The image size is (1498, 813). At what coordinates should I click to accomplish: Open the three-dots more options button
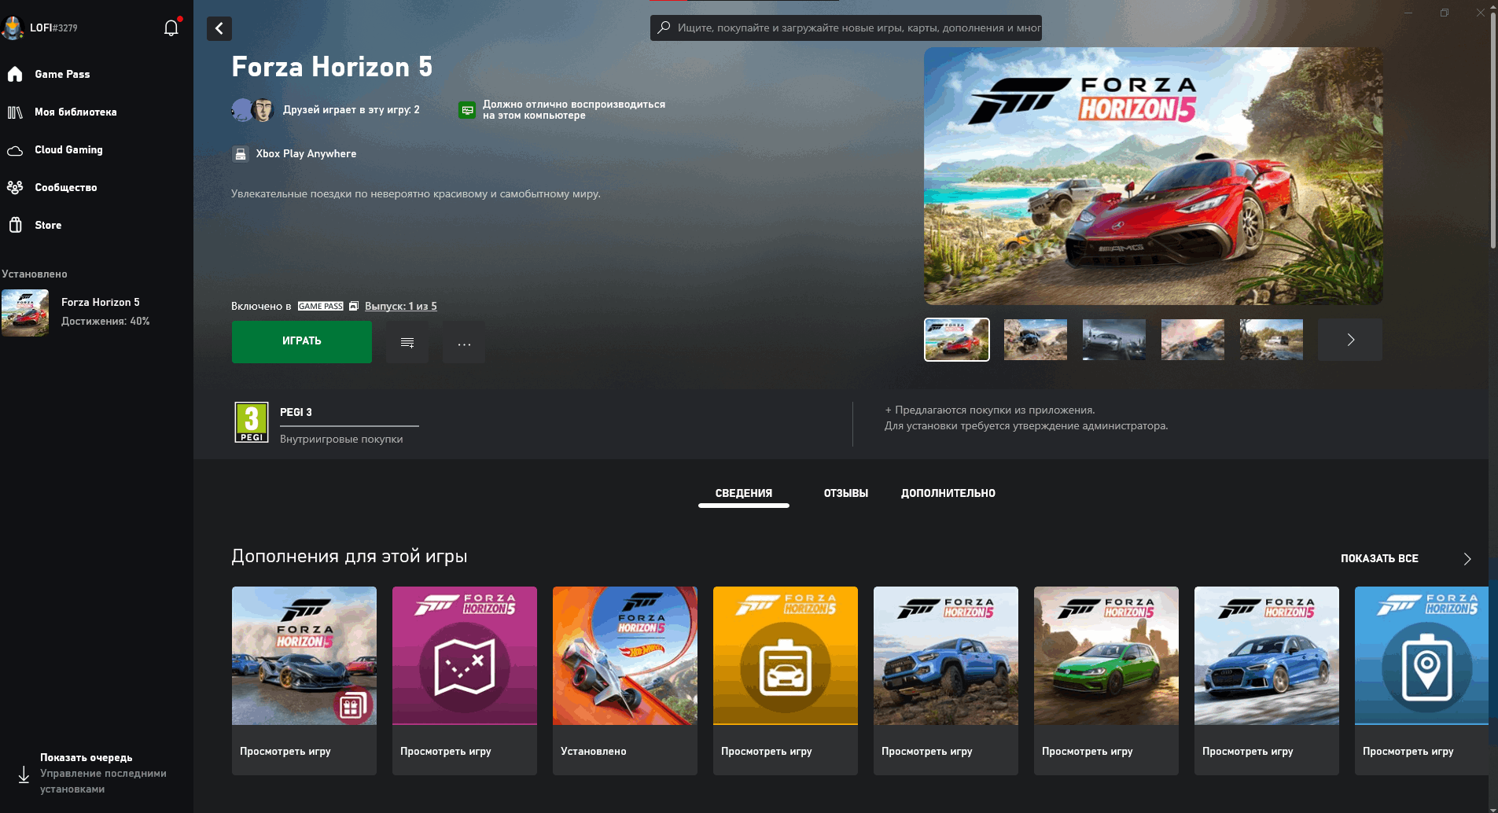(x=464, y=342)
